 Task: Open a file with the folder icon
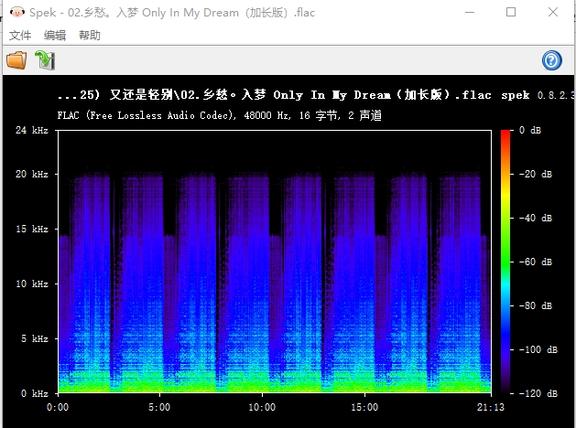[16, 60]
